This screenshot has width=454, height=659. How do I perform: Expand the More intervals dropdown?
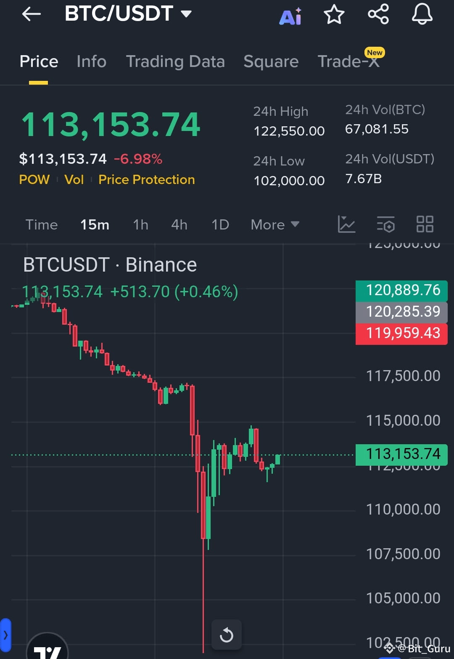(274, 224)
